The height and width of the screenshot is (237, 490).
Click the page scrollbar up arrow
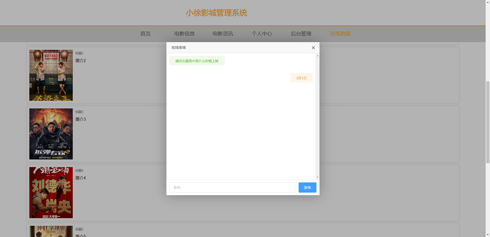[x=488, y=2]
